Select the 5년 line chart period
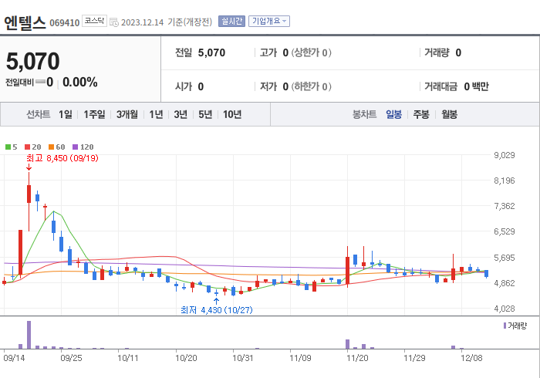Viewport: 540px width, 378px height. (x=205, y=114)
